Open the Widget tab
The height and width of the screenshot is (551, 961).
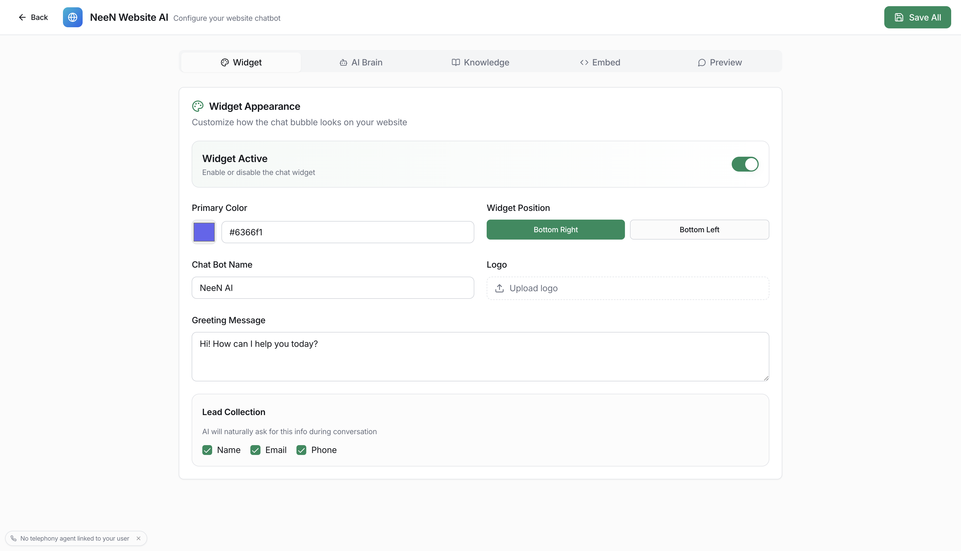[x=241, y=62]
